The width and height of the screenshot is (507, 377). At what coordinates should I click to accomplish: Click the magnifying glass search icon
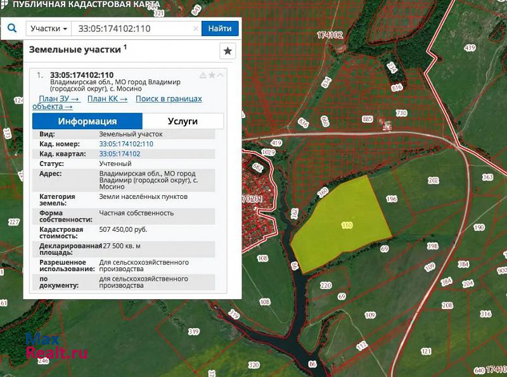tap(11, 29)
